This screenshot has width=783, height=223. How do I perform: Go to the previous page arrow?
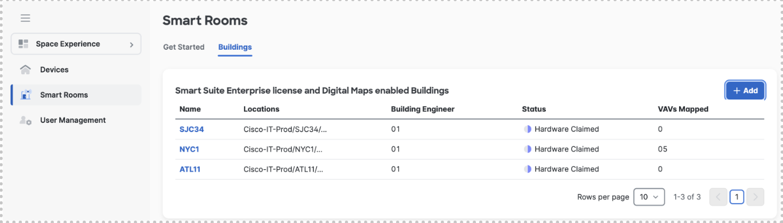pyautogui.click(x=718, y=197)
